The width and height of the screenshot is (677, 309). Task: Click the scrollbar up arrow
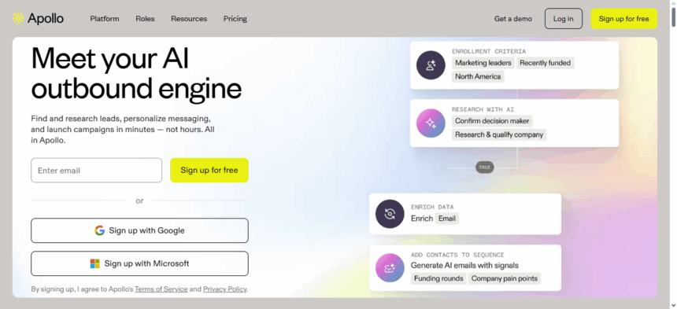673,3
